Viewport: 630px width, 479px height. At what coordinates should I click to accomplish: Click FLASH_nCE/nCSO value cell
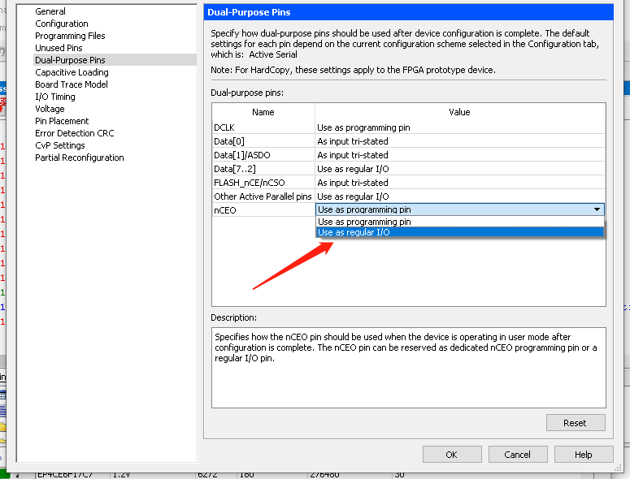[x=459, y=183]
